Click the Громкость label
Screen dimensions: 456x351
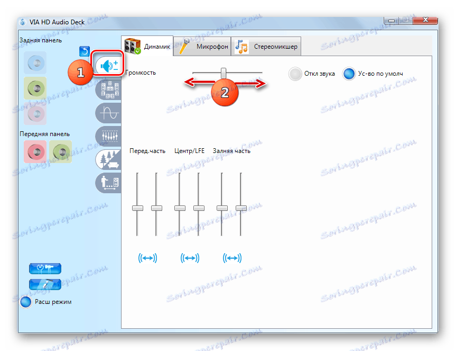(141, 73)
